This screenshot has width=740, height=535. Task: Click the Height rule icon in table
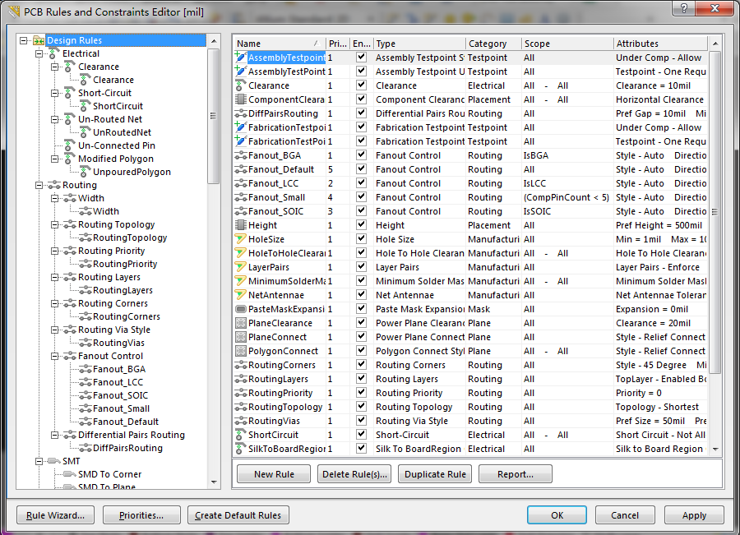click(241, 225)
